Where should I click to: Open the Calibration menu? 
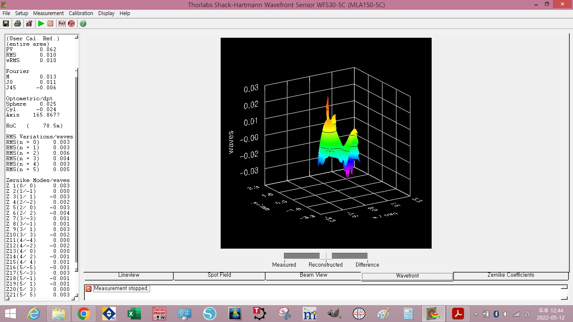pyautogui.click(x=81, y=13)
